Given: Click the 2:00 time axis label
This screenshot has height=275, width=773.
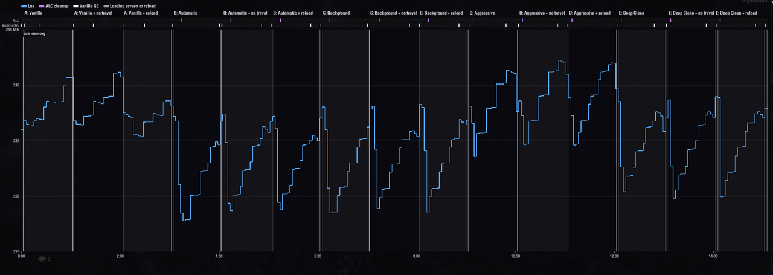Looking at the screenshot, I should click(x=120, y=257).
